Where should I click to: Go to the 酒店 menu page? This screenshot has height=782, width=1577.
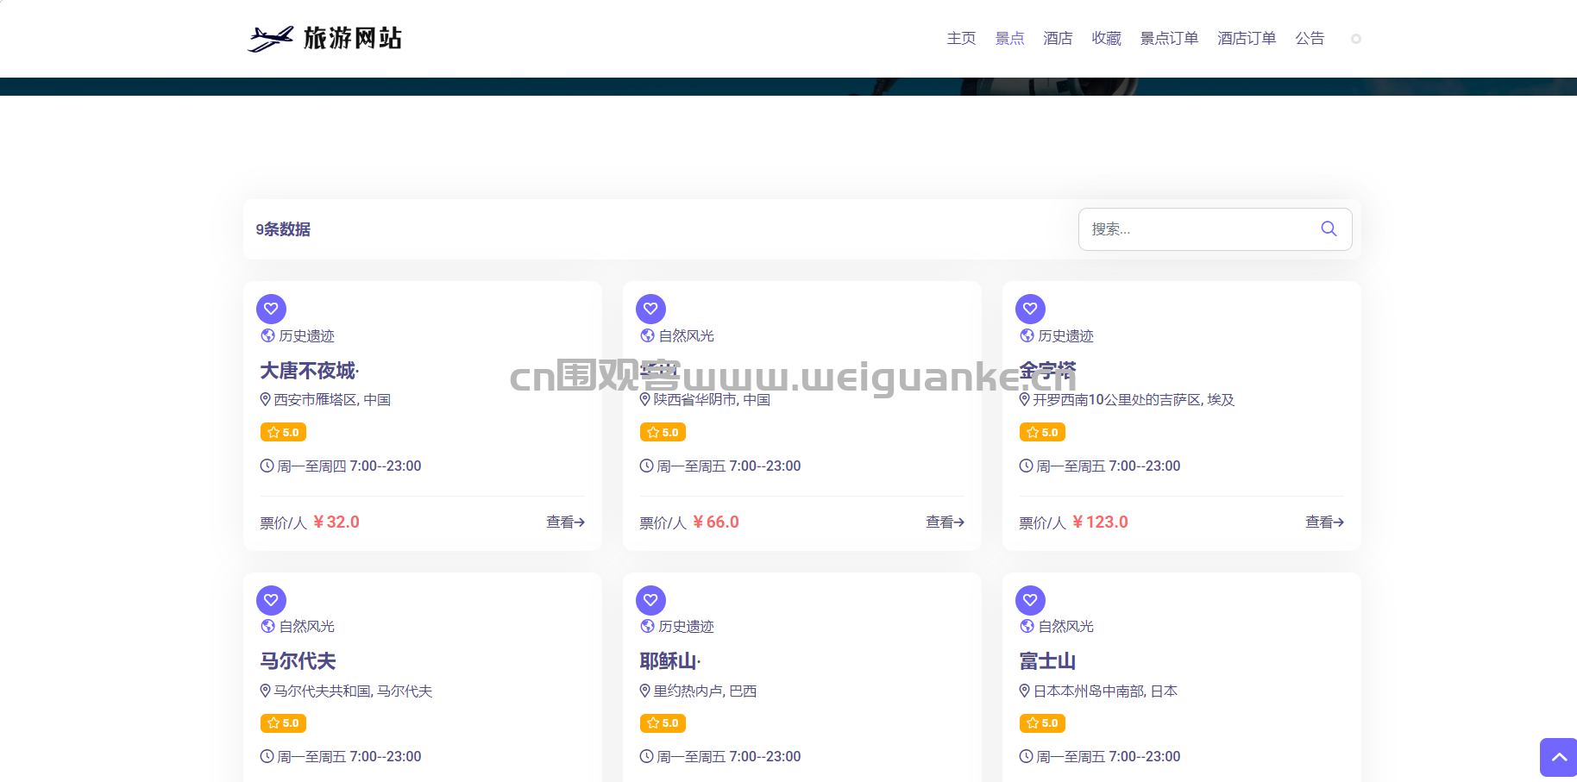[1058, 39]
